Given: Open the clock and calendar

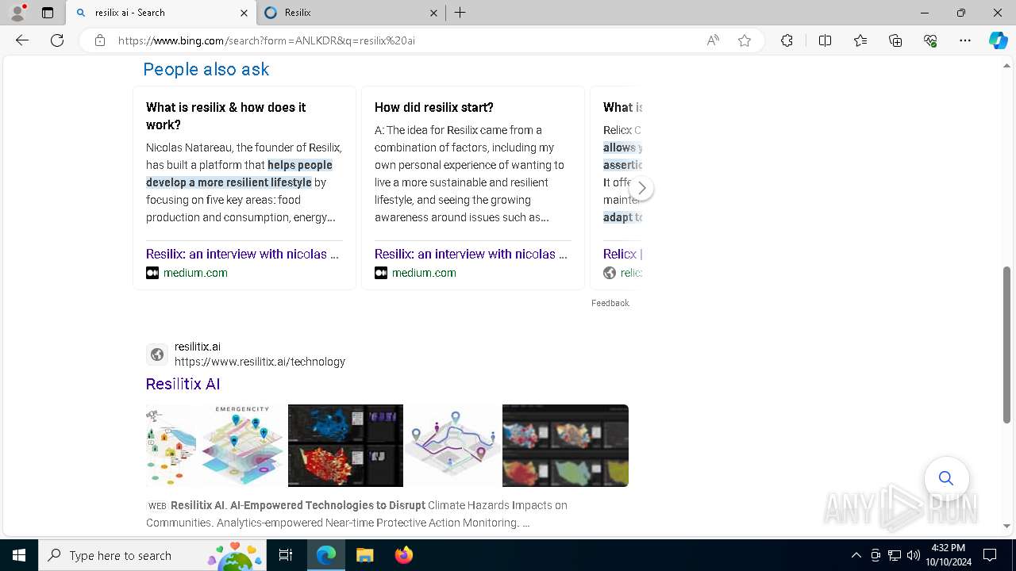Looking at the screenshot, I should 949,555.
